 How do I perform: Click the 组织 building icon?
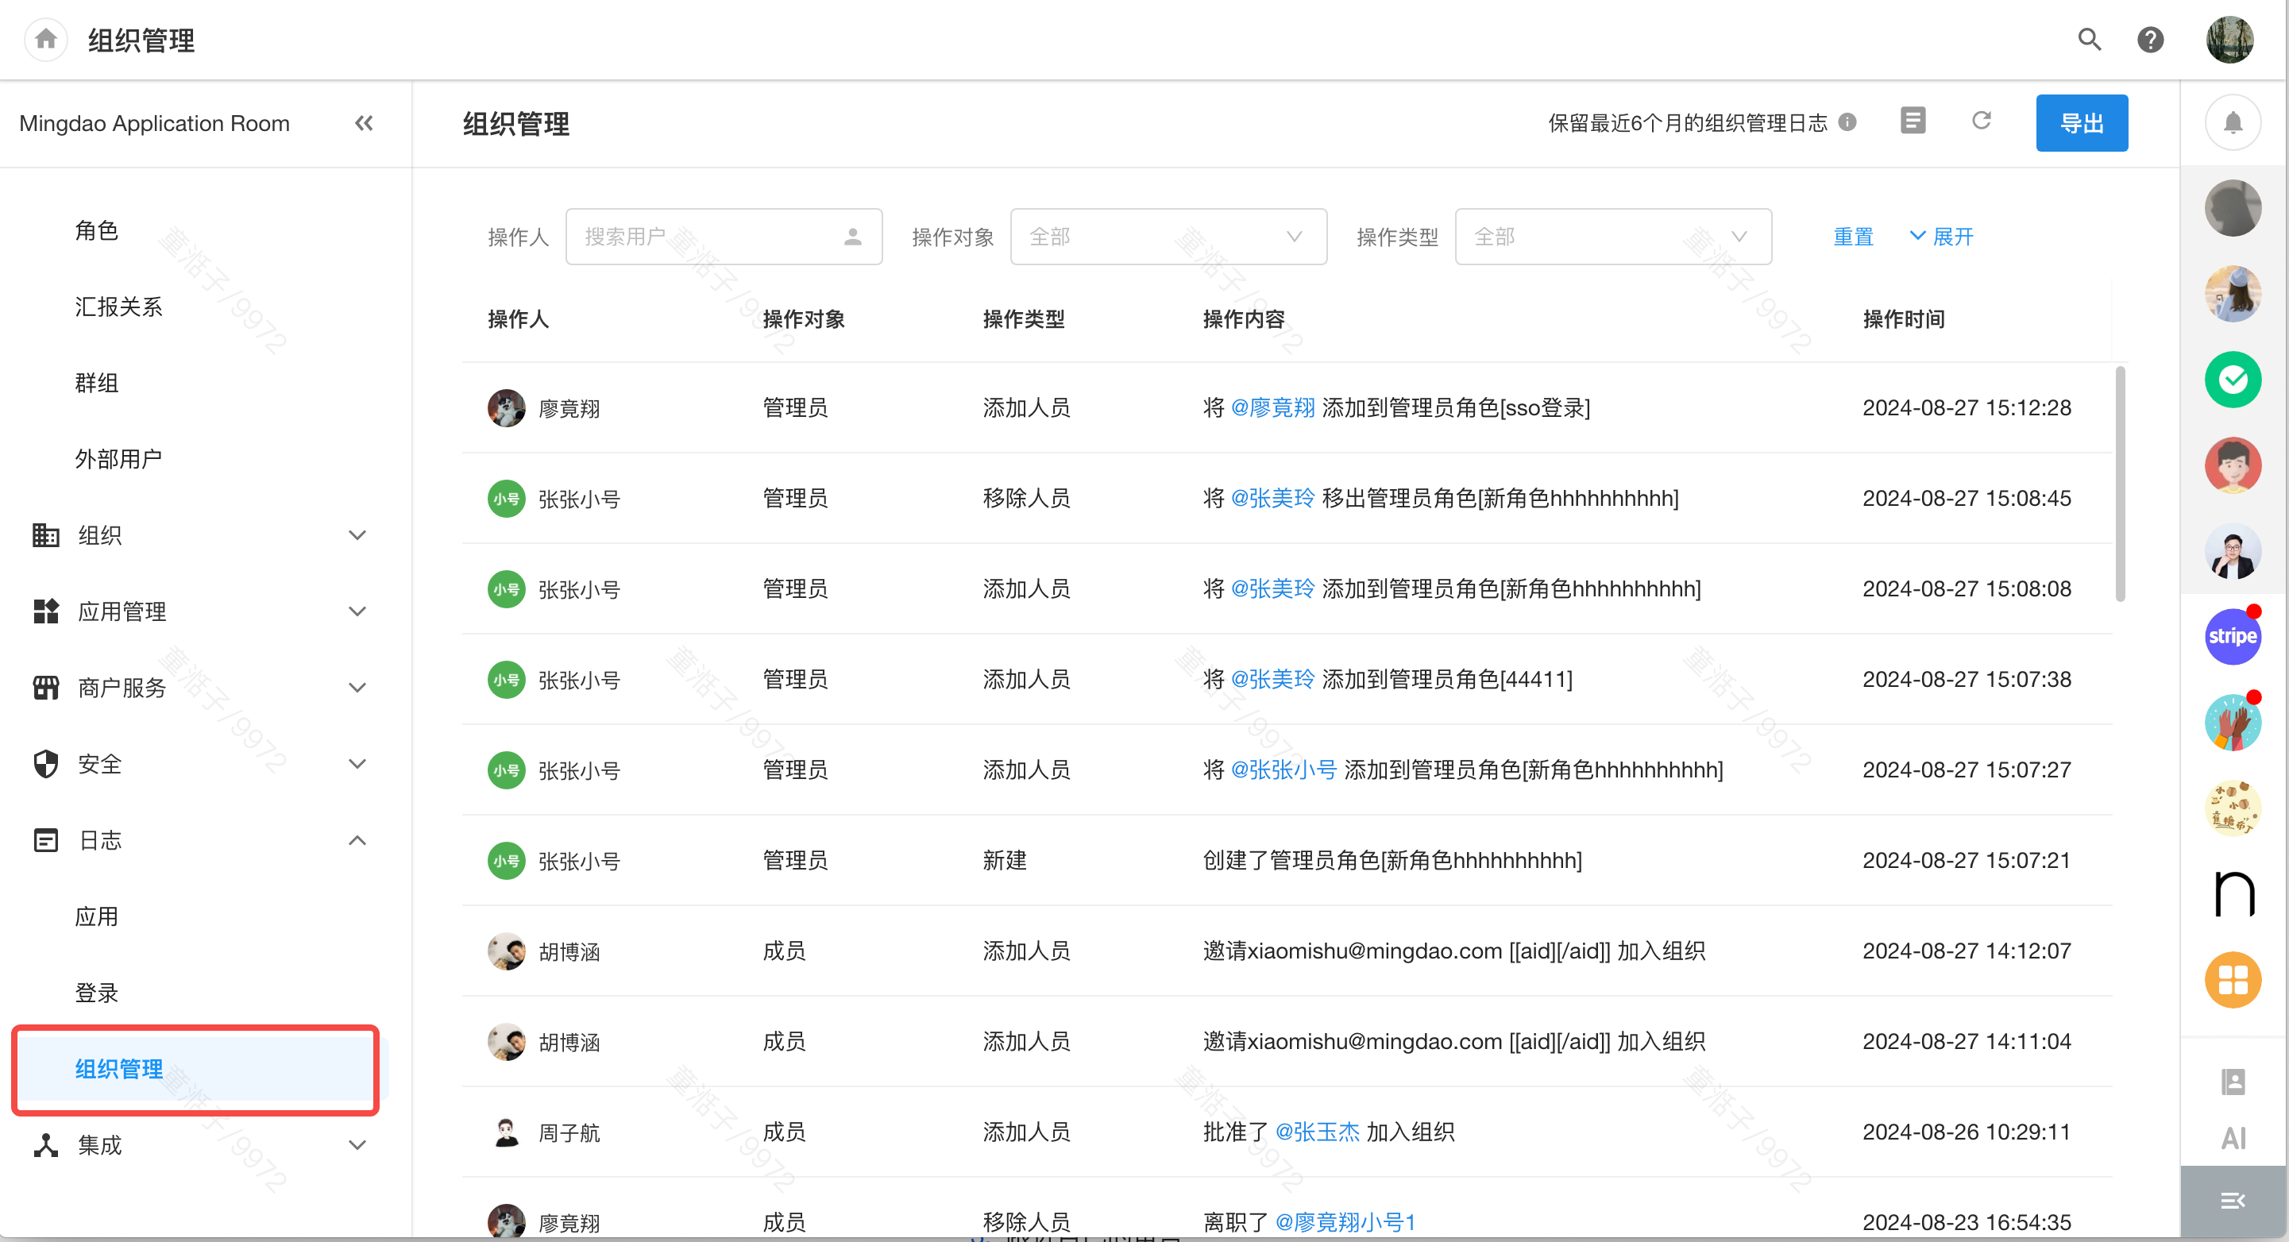[x=46, y=534]
